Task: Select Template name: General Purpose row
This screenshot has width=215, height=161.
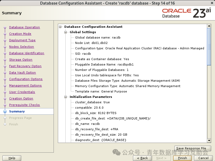Action: [x=101, y=91]
